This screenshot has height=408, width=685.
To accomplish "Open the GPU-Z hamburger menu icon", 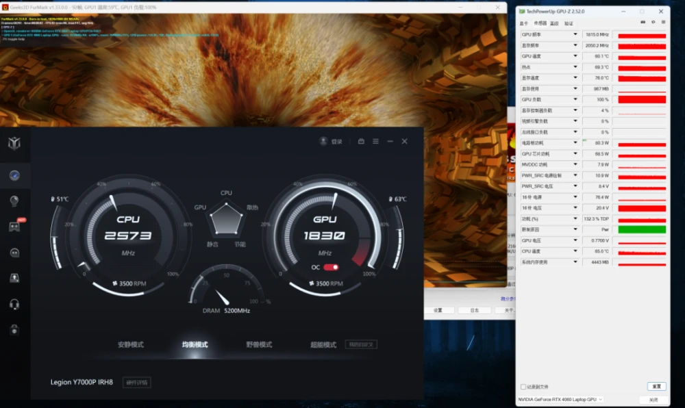I will coord(663,22).
